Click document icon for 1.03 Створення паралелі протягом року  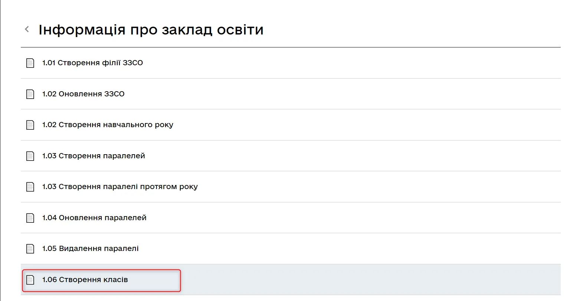[30, 187]
